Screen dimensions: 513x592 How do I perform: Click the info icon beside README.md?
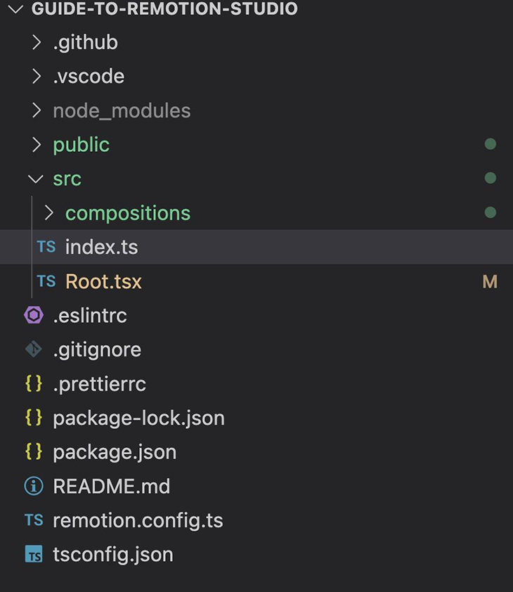(33, 486)
